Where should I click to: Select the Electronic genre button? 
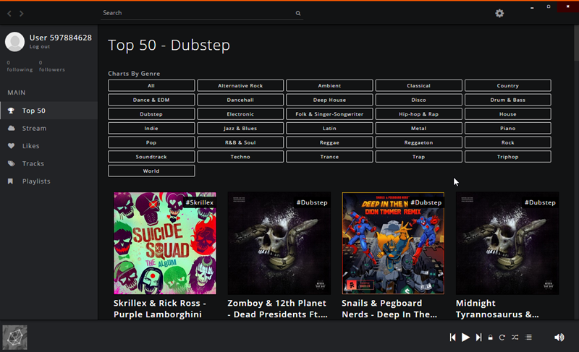[240, 114]
